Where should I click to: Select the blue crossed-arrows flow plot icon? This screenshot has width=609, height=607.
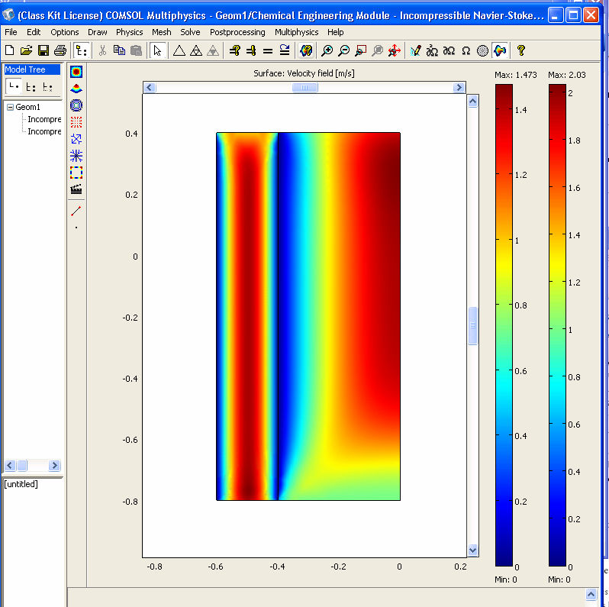76,139
